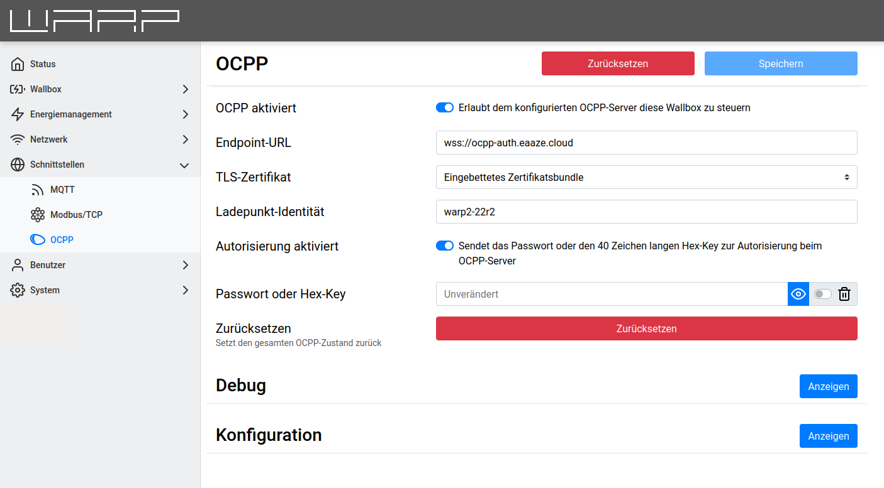Select Modbus/TCP in the sidebar
Viewport: 884px width, 488px height.
click(x=76, y=215)
